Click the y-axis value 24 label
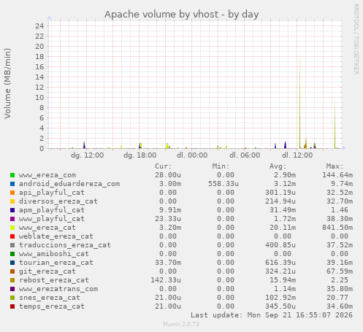Image resolution: width=363 pixels, height=332 pixels. [x=39, y=26]
